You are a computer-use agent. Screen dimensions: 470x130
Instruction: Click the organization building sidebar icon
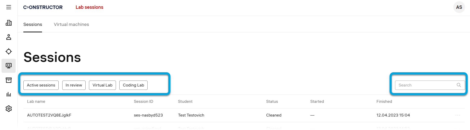pos(9,23)
